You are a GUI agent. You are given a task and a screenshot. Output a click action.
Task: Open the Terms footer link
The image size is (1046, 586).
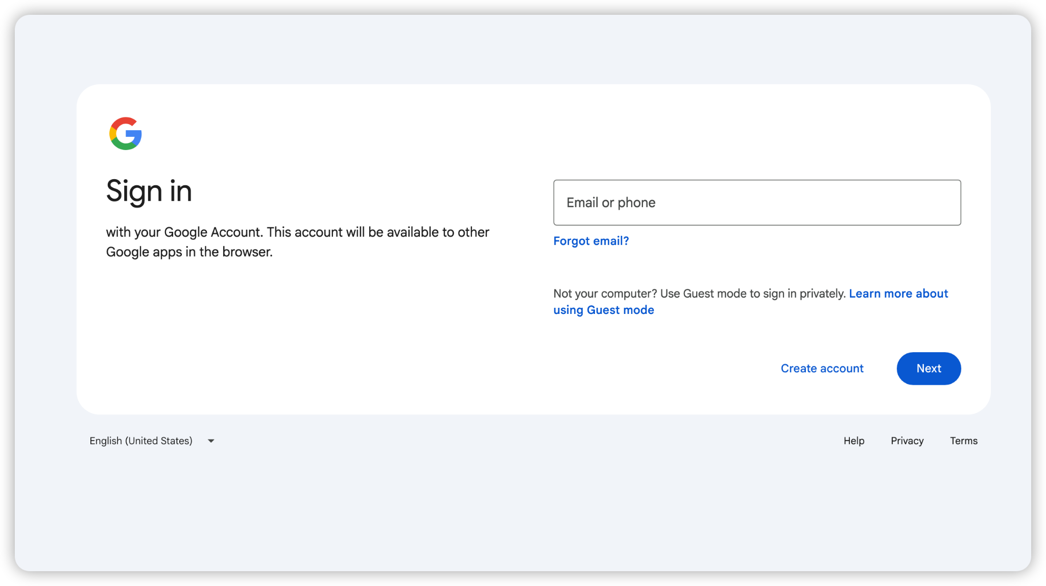tap(964, 441)
